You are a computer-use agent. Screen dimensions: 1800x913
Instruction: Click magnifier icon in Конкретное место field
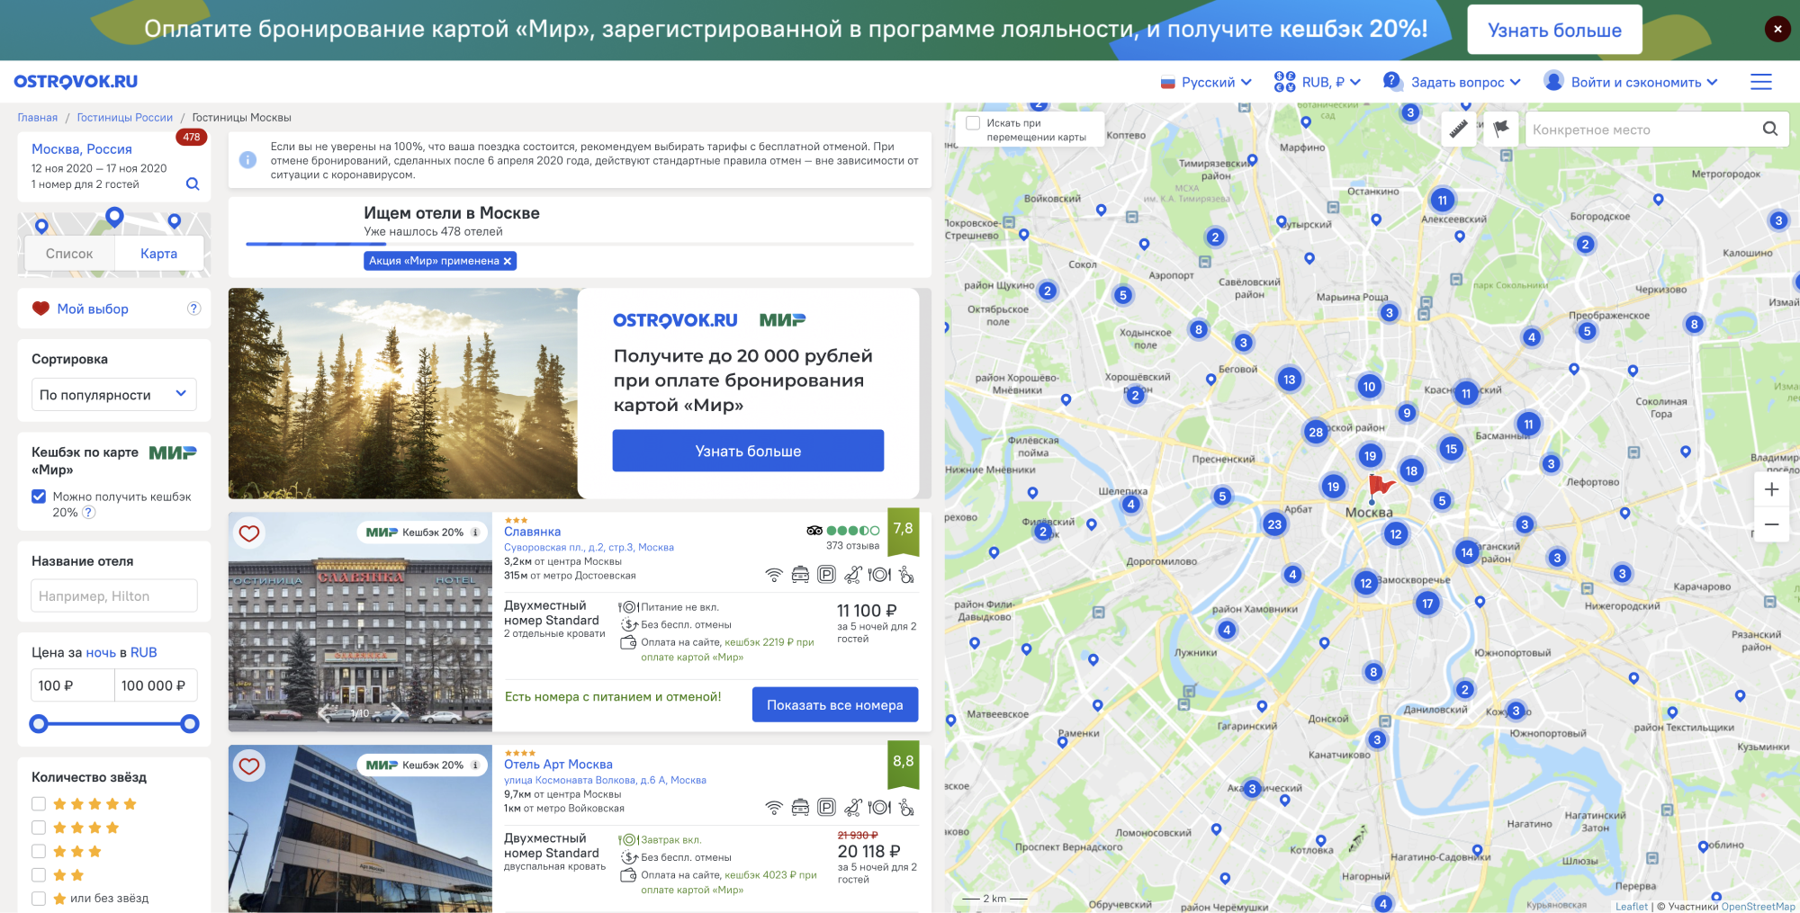pos(1769,129)
